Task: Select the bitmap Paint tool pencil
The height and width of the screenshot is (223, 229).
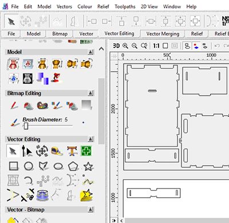Action: [x=14, y=105]
